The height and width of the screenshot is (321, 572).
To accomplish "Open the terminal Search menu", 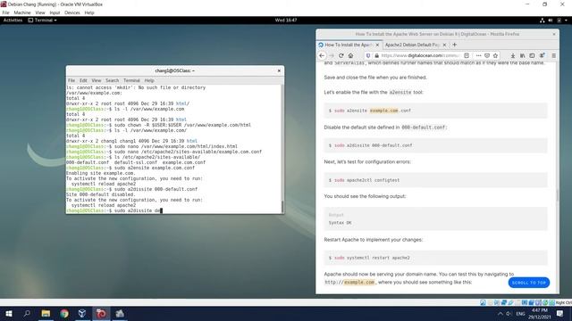I will pos(112,80).
